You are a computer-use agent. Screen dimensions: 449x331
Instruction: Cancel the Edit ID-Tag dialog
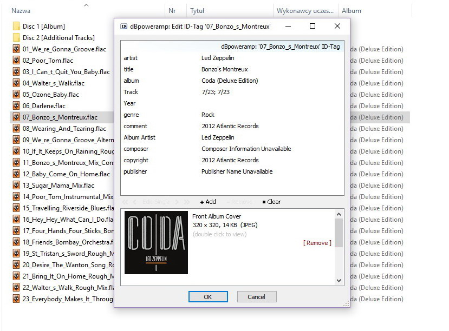pyautogui.click(x=256, y=297)
